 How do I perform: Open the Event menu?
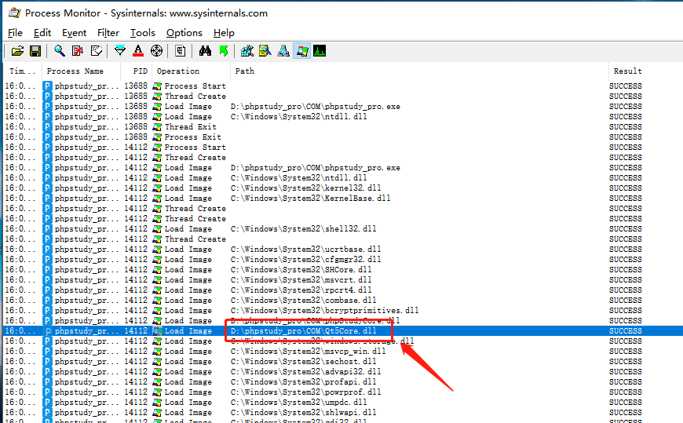[74, 33]
